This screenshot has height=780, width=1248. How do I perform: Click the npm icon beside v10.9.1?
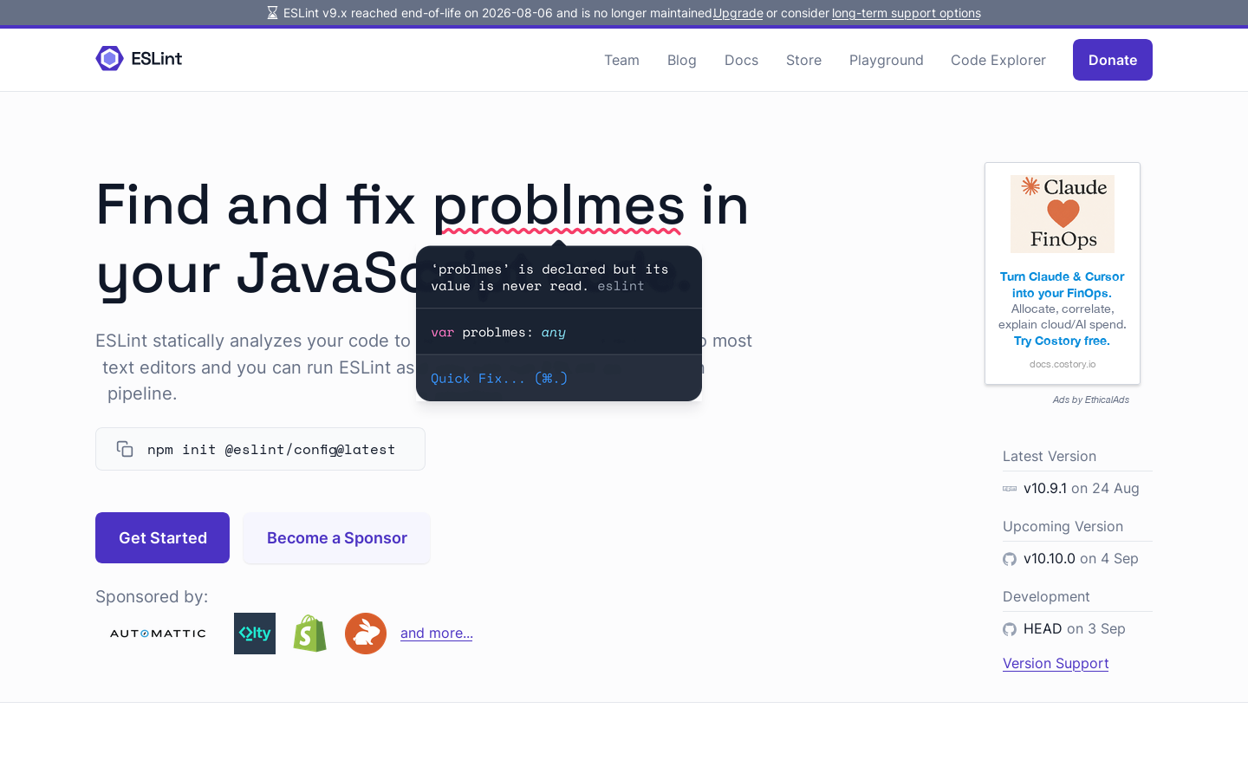1010,489
